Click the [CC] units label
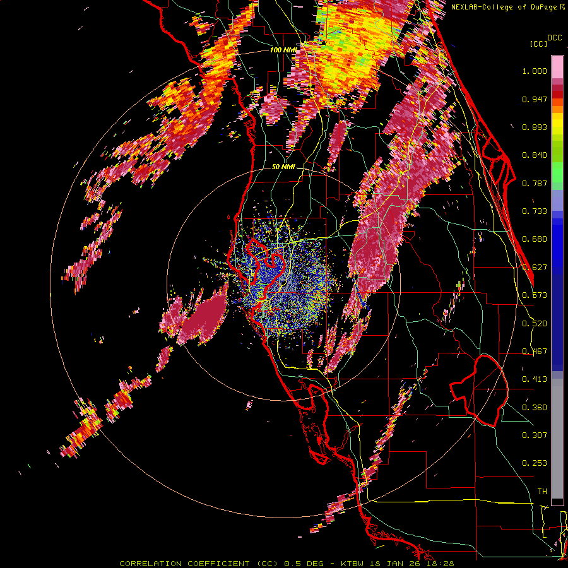Viewport: 568px width, 568px height. click(x=538, y=44)
